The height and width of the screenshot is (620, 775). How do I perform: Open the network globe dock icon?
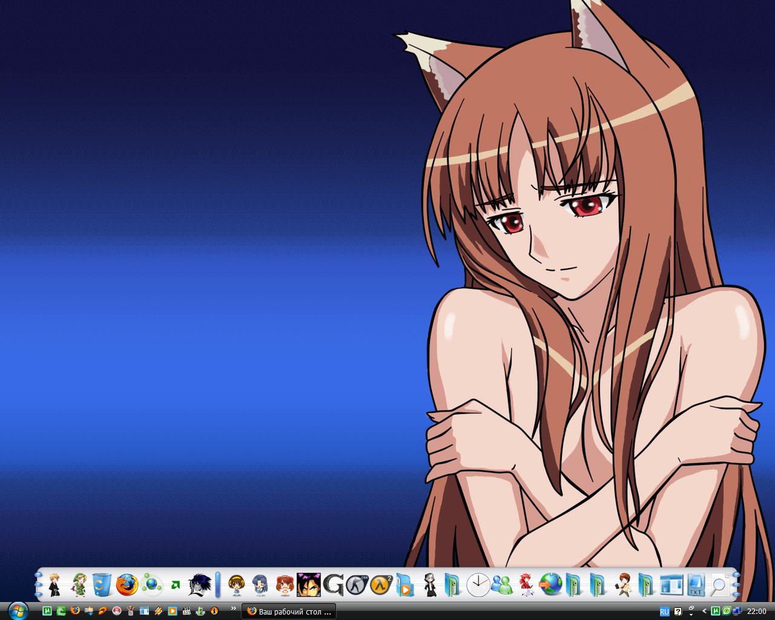pyautogui.click(x=151, y=585)
